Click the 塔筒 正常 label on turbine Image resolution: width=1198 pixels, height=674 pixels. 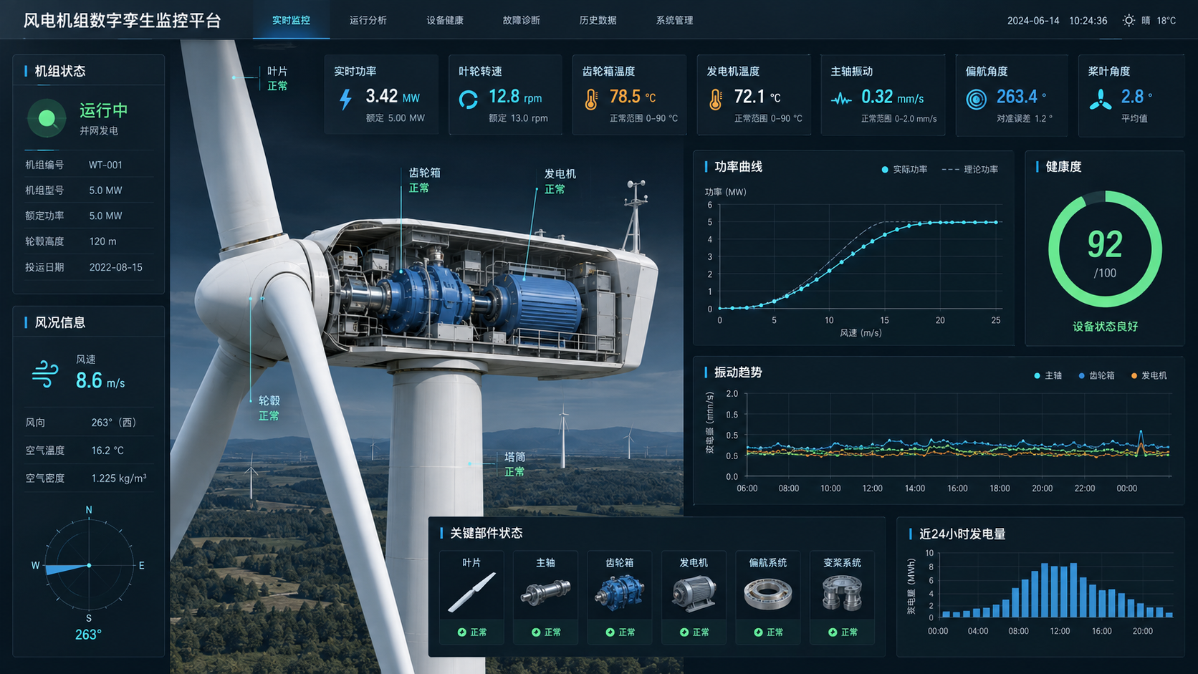tap(514, 464)
